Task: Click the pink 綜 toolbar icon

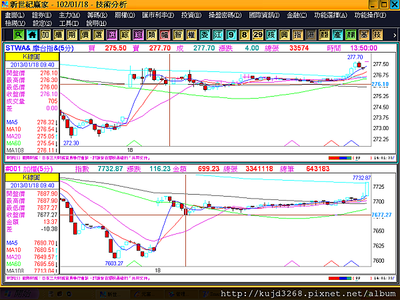Action: [x=138, y=35]
